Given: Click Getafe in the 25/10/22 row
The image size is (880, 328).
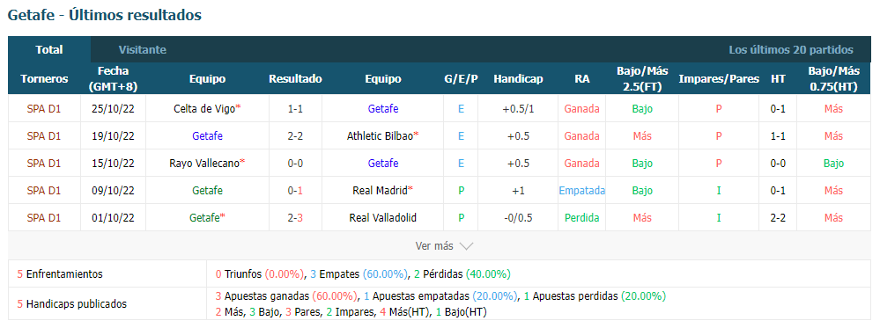Looking at the screenshot, I should (383, 109).
